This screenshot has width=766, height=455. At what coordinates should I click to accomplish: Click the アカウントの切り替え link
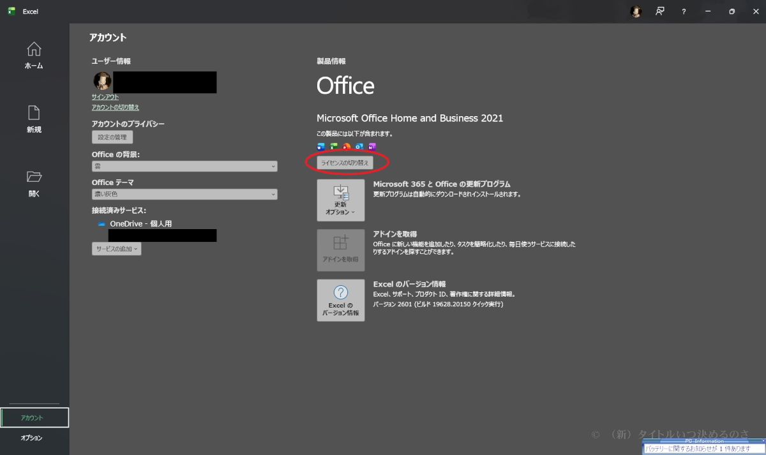(116, 107)
